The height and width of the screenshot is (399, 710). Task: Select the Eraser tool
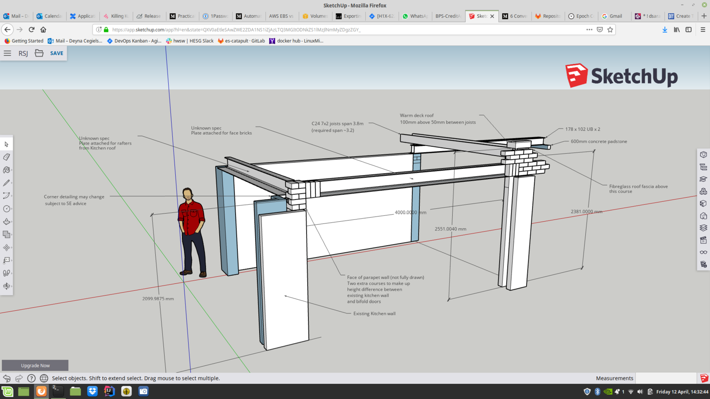coord(6,157)
